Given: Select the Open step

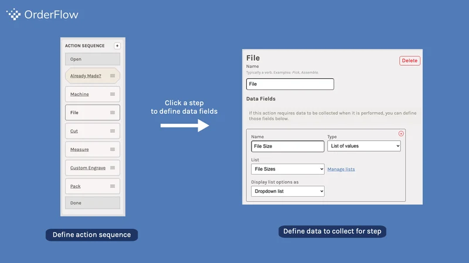Looking at the screenshot, I should click(93, 59).
